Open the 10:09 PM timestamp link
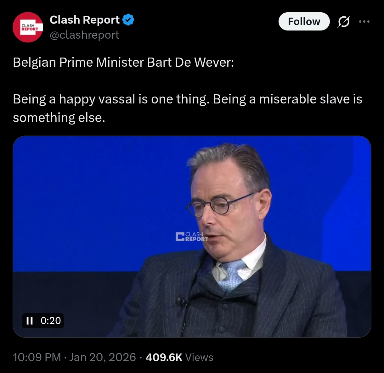384x373 pixels. tap(37, 357)
